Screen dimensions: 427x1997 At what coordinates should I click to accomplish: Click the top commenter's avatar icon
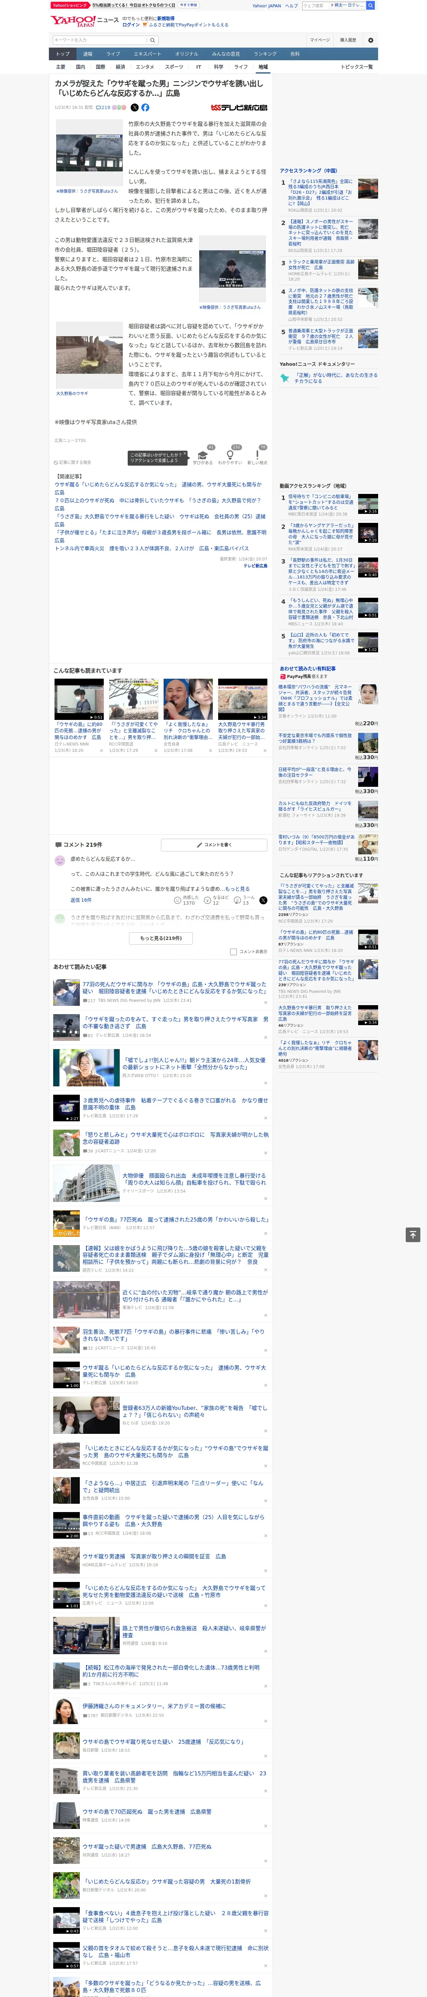(60, 860)
